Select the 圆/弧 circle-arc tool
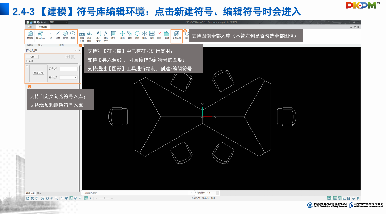Screen dimensions: 386x214 click(65, 35)
